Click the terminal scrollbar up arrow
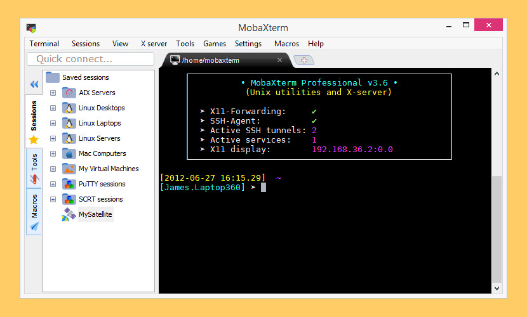The height and width of the screenshot is (317, 527). coord(497,74)
